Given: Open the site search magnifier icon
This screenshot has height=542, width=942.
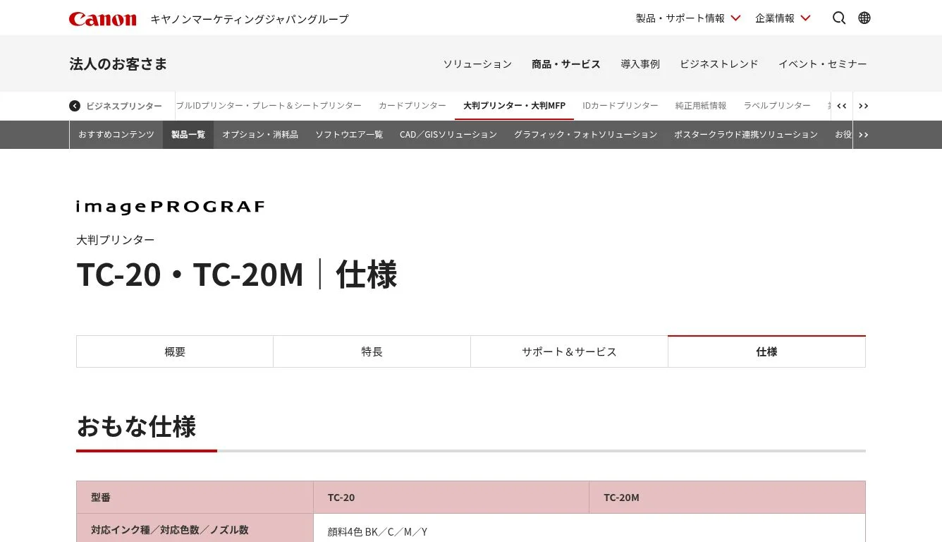Looking at the screenshot, I should coord(839,18).
